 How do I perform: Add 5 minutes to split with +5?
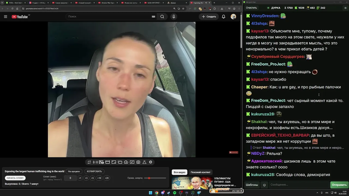pos(92,178)
